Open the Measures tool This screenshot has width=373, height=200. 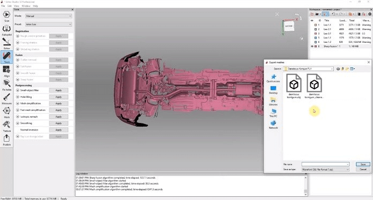pos(6,99)
